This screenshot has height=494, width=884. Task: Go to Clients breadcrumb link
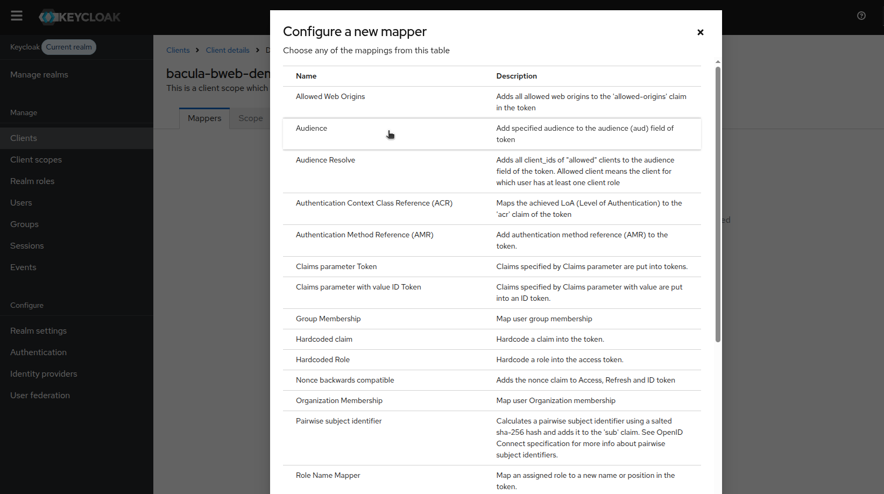178,50
